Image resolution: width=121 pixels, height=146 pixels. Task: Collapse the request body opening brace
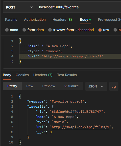click(20, 41)
